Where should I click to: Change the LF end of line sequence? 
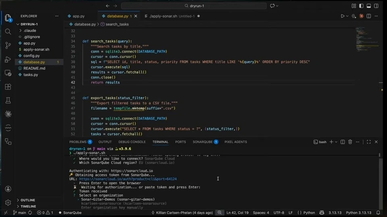click(x=291, y=213)
